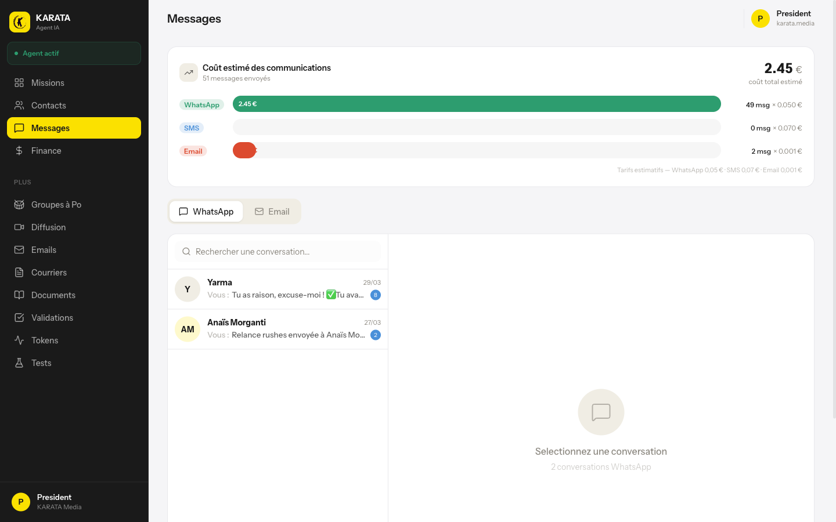Click the President avatar at sidebar bottom

click(x=21, y=502)
